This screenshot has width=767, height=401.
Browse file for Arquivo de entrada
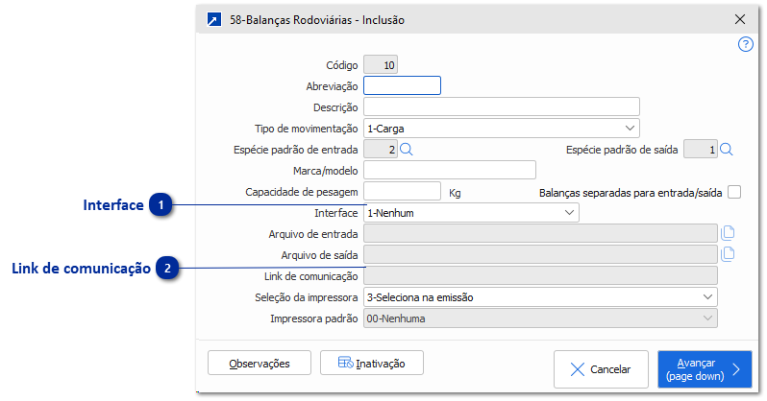(729, 232)
